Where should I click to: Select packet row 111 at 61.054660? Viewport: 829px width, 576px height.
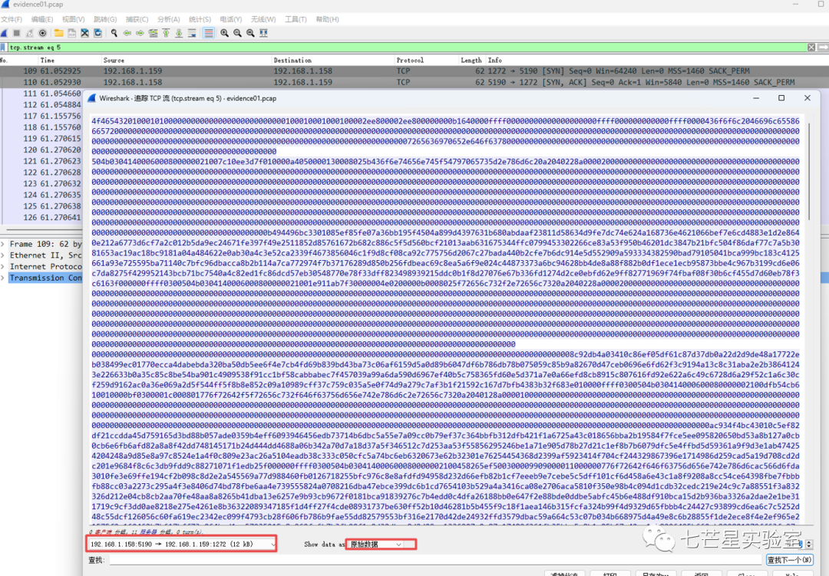[x=42, y=94]
